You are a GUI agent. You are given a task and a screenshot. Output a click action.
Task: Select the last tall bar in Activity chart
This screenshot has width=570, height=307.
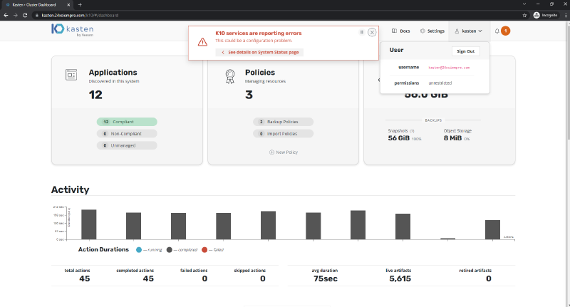tap(492, 229)
